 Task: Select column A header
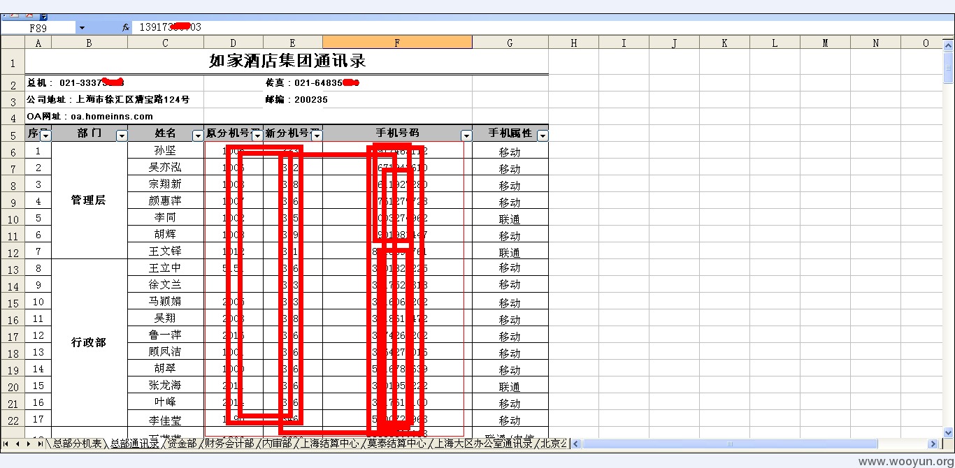[38, 43]
